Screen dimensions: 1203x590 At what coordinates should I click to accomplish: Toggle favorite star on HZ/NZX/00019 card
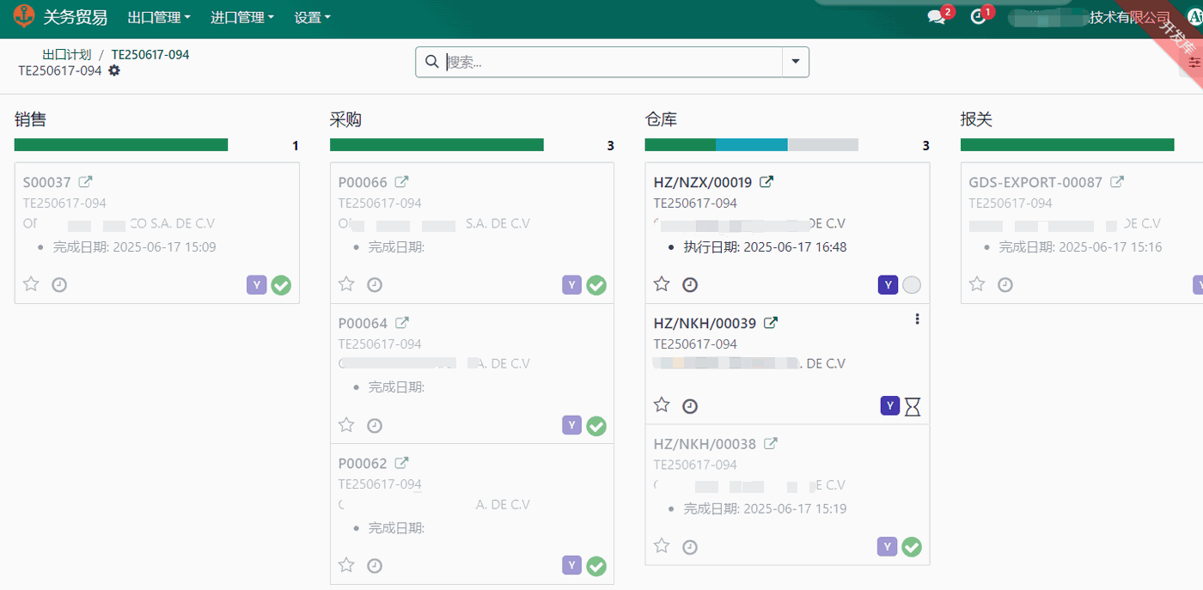coord(662,284)
